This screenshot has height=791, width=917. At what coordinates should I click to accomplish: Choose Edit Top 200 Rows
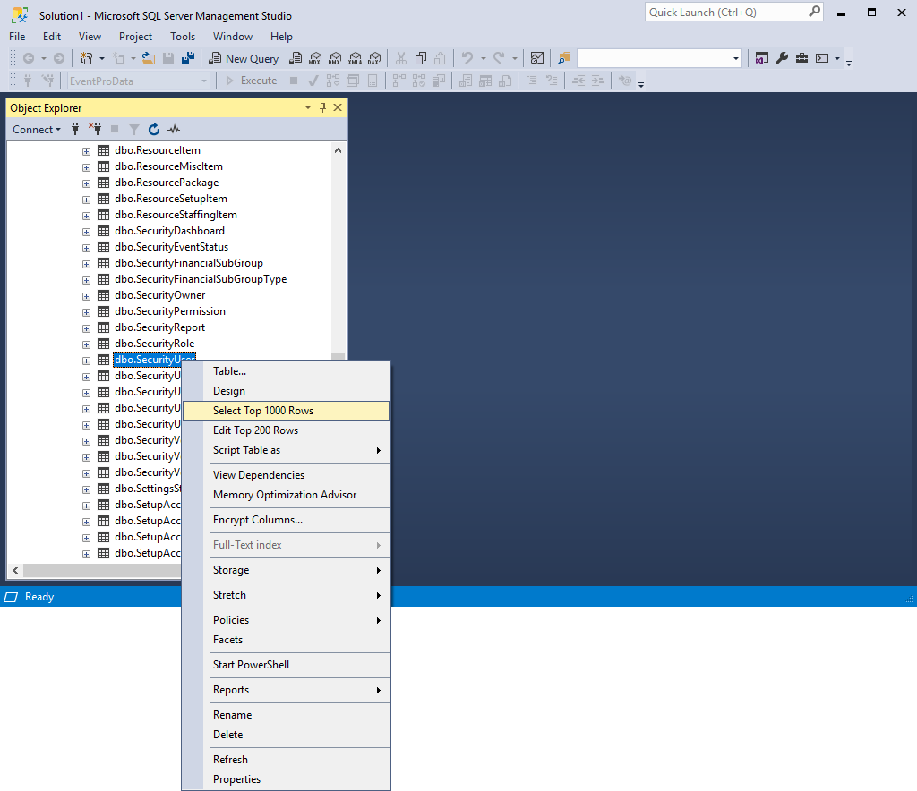(286, 430)
